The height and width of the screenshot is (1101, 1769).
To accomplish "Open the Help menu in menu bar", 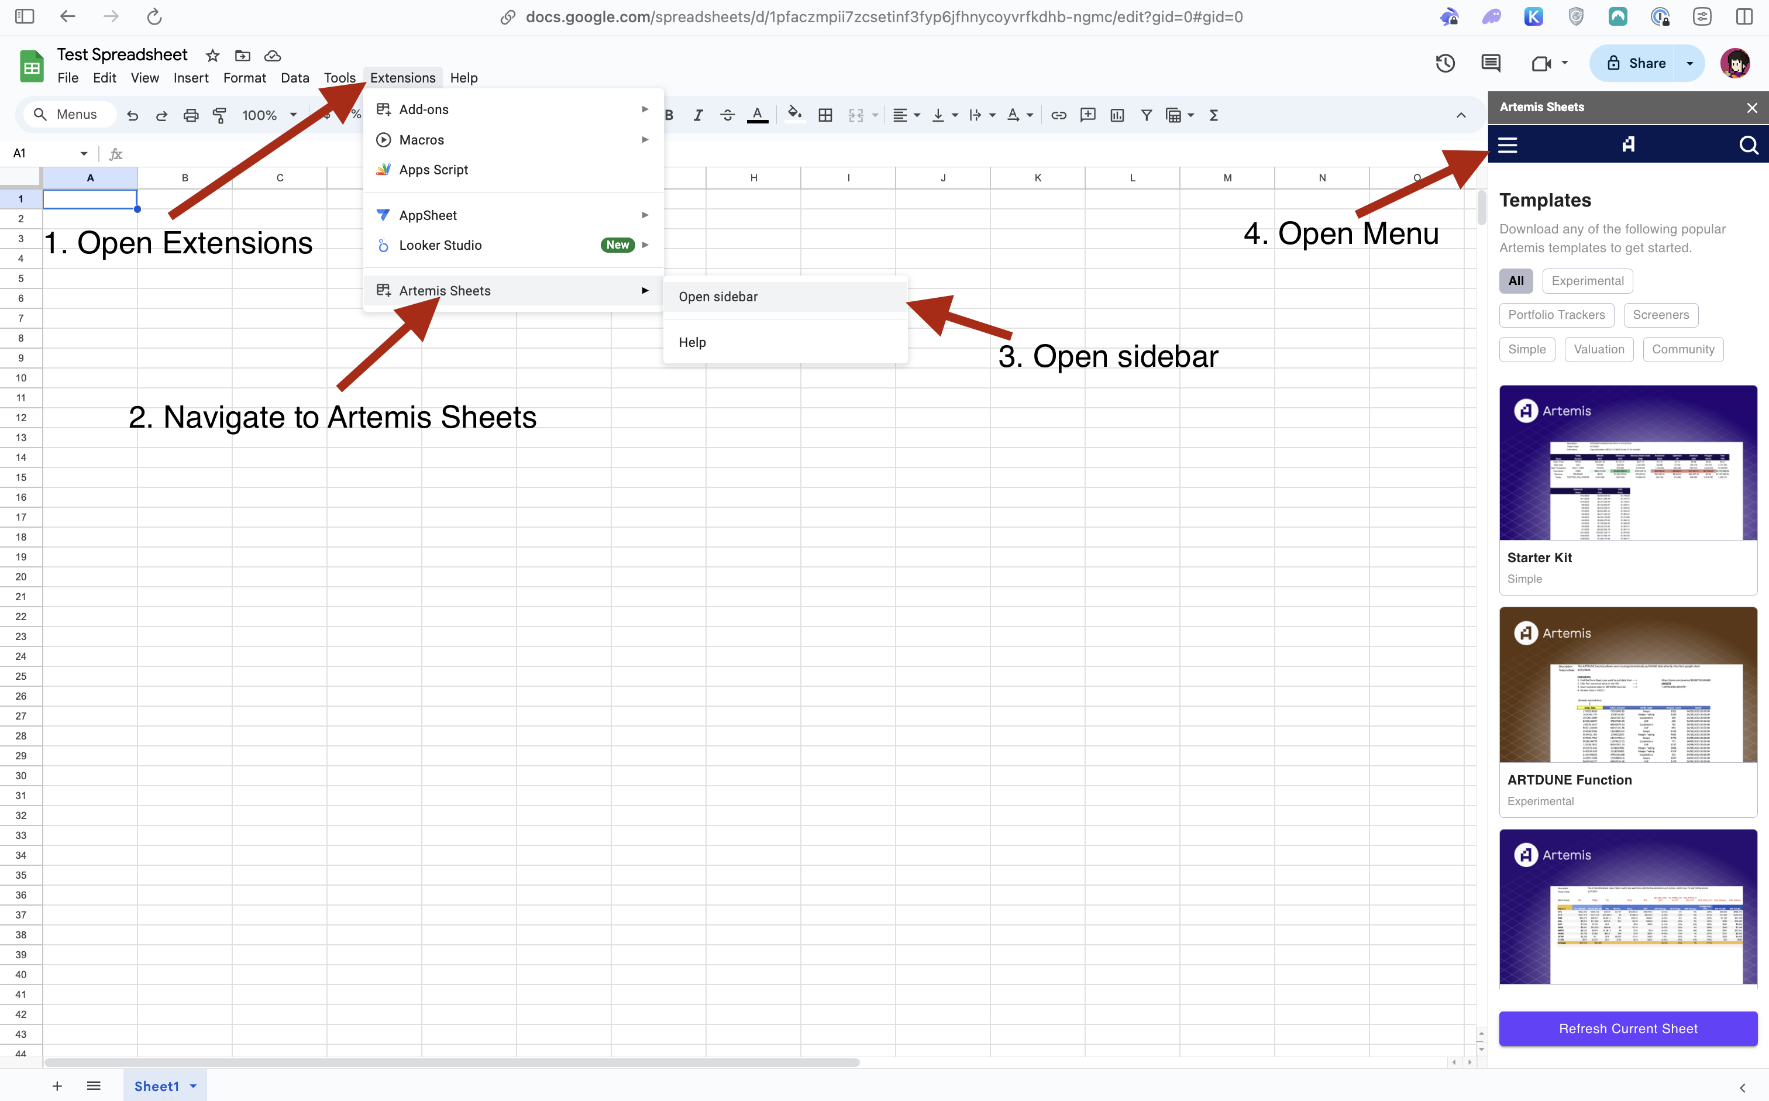I will pyautogui.click(x=463, y=78).
